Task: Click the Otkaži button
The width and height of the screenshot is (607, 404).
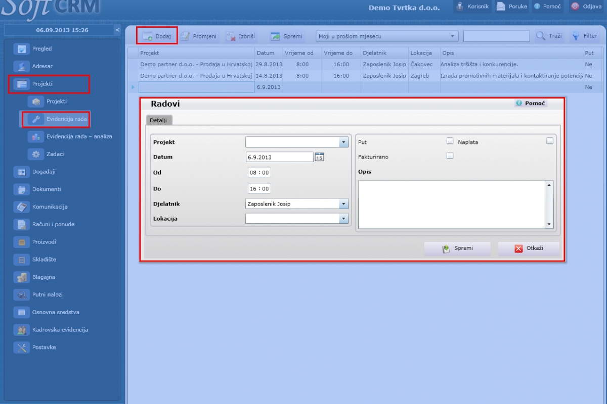Action: pyautogui.click(x=529, y=248)
